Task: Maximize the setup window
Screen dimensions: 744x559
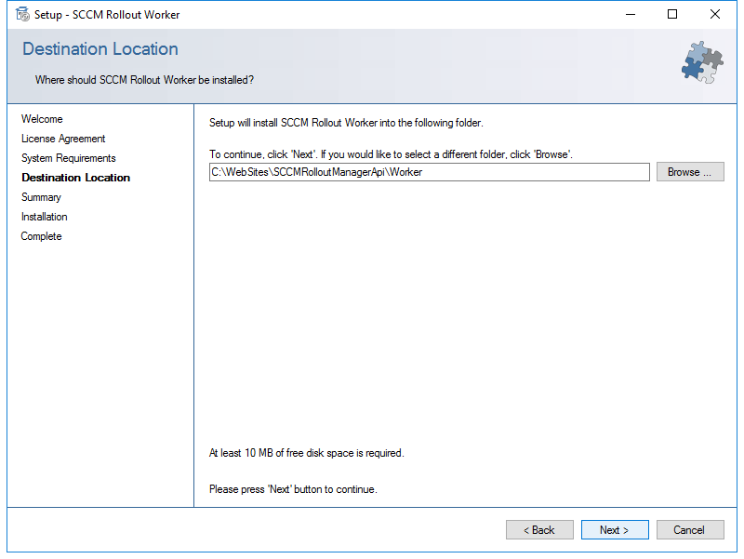Action: (x=671, y=14)
